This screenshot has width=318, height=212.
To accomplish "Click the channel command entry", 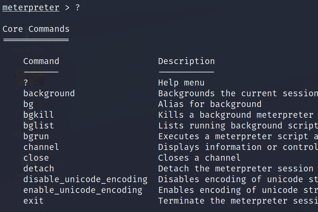I will pyautogui.click(x=41, y=147).
